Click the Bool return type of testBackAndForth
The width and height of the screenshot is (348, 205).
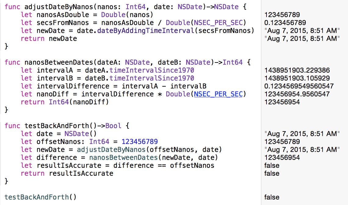coord(113,126)
